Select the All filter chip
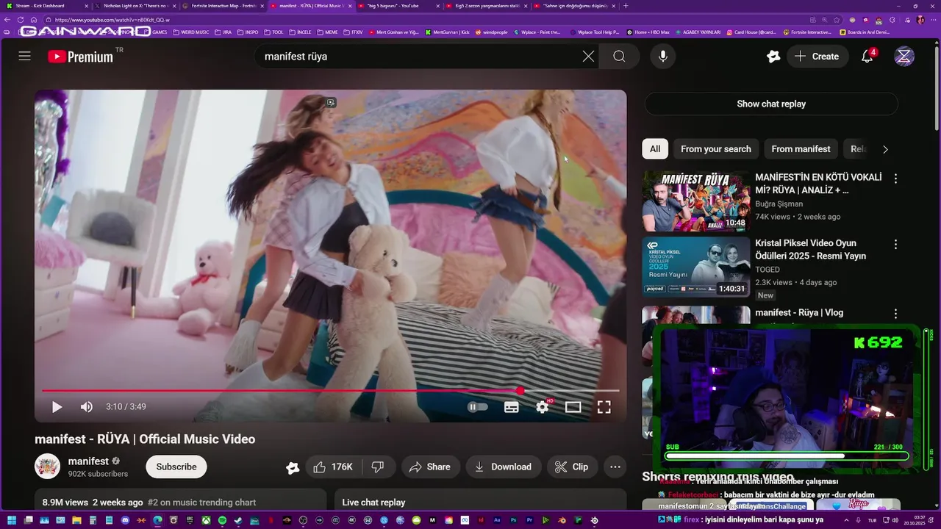The height and width of the screenshot is (529, 941). point(654,148)
